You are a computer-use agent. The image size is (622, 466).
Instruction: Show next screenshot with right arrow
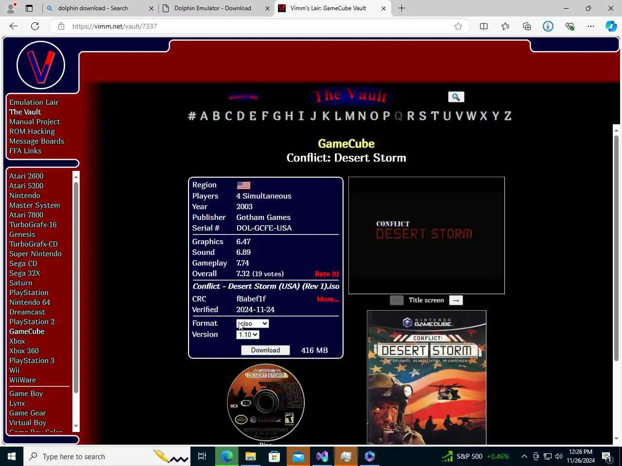[456, 300]
